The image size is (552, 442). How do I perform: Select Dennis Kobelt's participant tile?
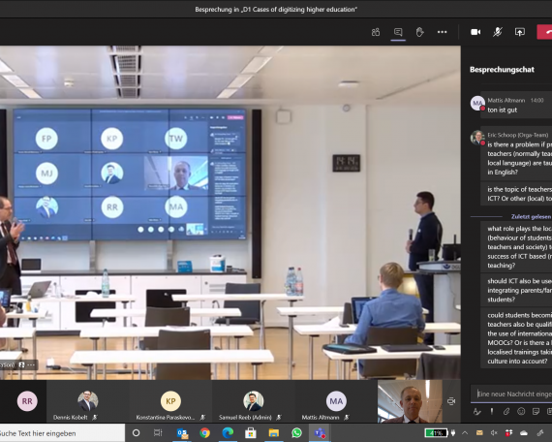[x=88, y=401]
